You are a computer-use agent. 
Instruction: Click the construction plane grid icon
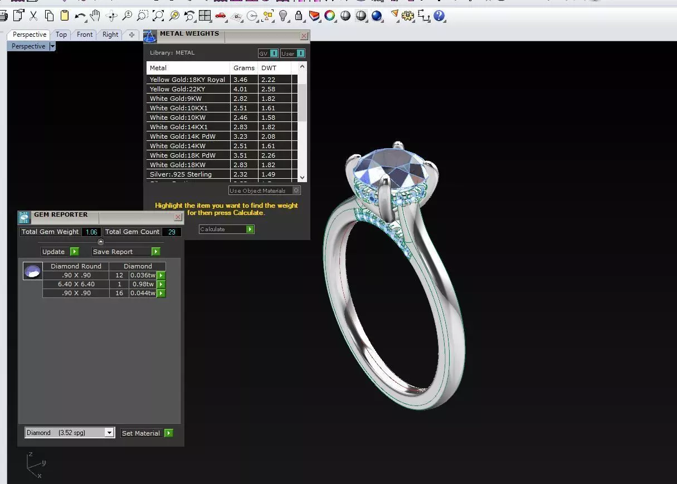236,16
